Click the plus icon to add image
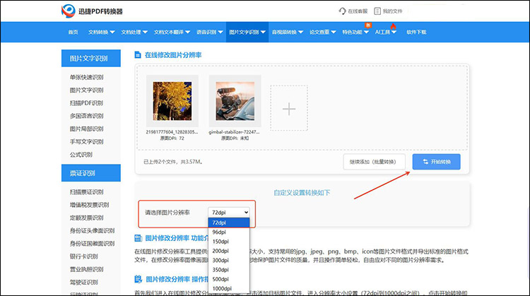This screenshot has width=530, height=296. pyautogui.click(x=289, y=109)
